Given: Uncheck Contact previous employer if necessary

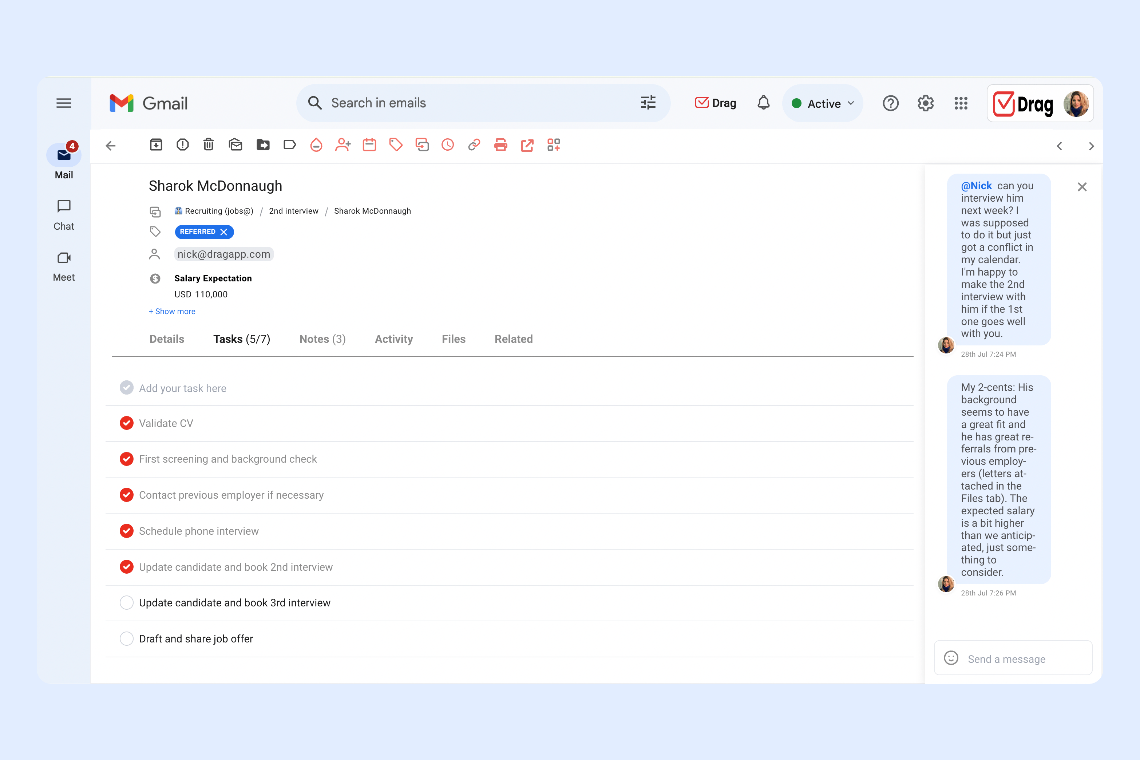Looking at the screenshot, I should tap(127, 495).
